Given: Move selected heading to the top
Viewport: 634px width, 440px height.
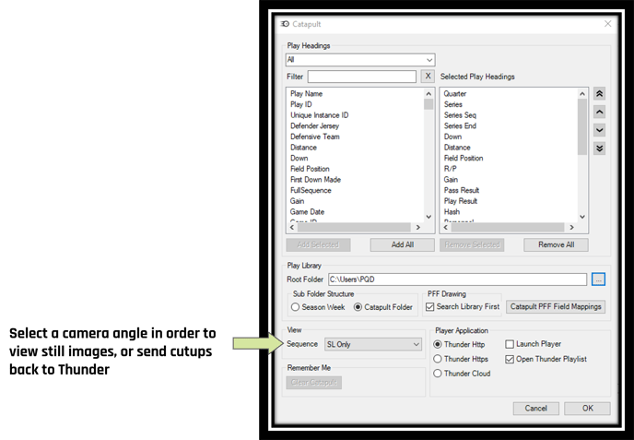Looking at the screenshot, I should pos(599,93).
